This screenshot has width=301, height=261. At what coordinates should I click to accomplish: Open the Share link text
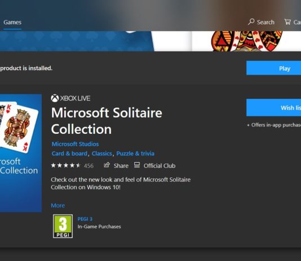tap(121, 166)
